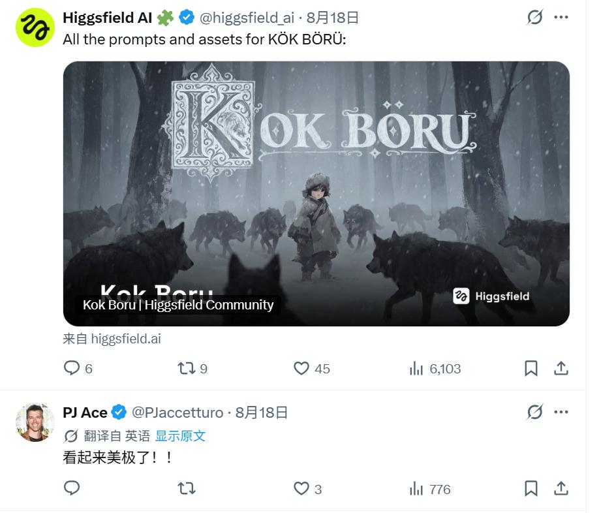Show original text of PJ Ace reply
The image size is (599, 513).
coord(180,436)
